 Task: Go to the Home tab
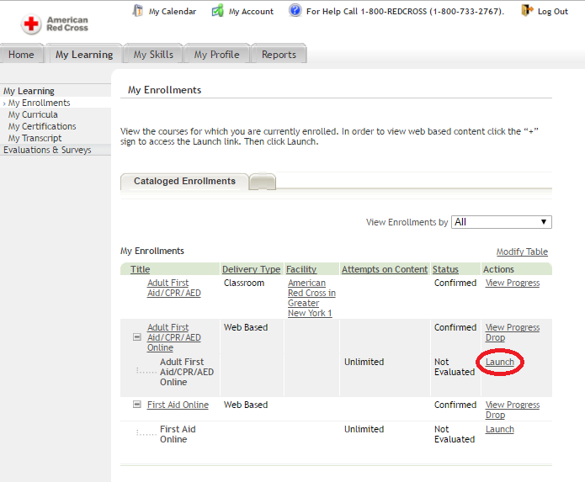click(22, 54)
